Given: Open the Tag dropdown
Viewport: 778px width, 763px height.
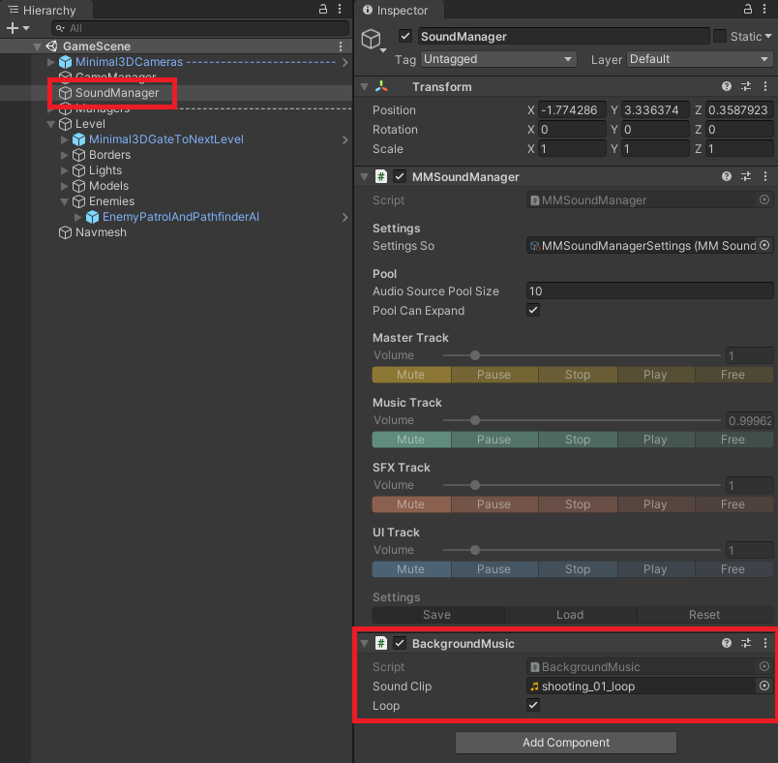Looking at the screenshot, I should point(498,59).
